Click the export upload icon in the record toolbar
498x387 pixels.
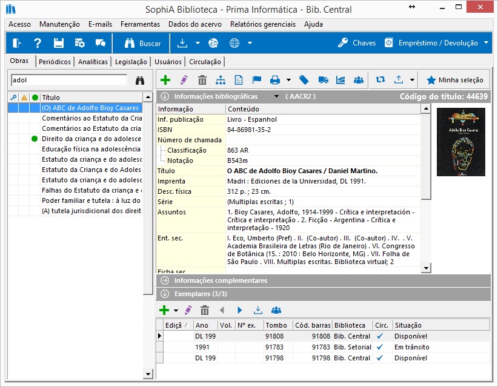(398, 80)
